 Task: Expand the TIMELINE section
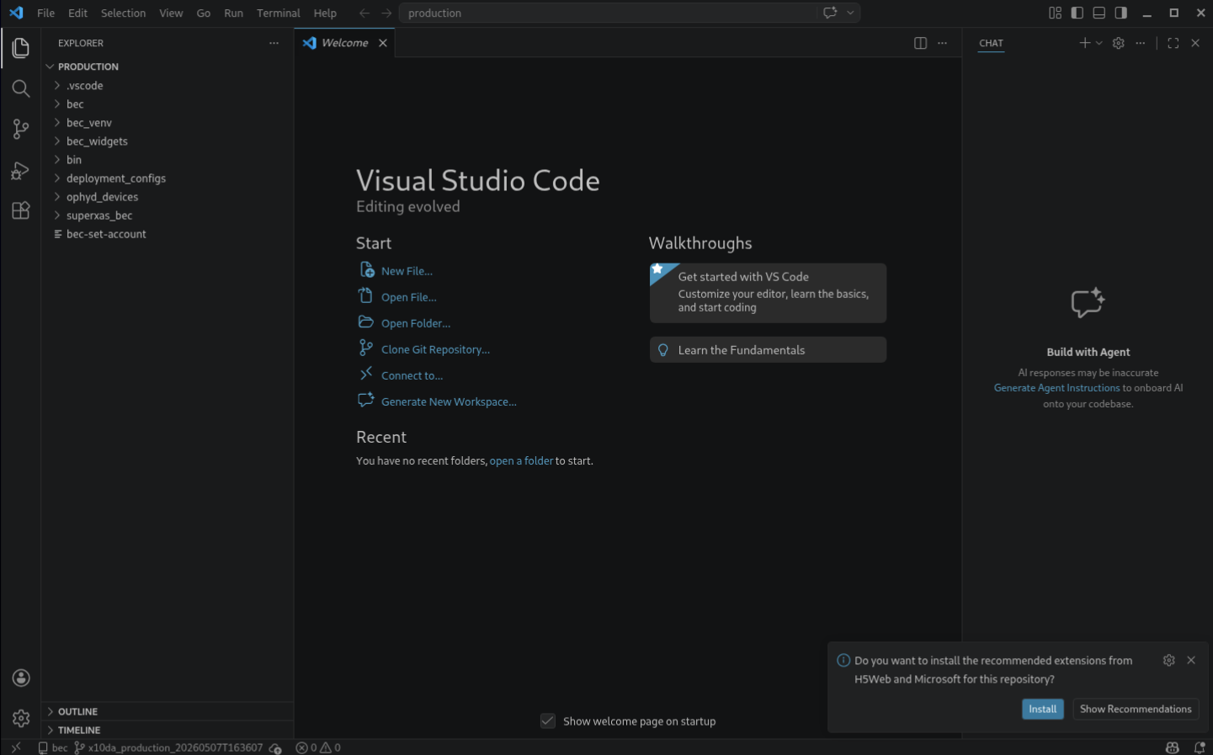[168, 731]
